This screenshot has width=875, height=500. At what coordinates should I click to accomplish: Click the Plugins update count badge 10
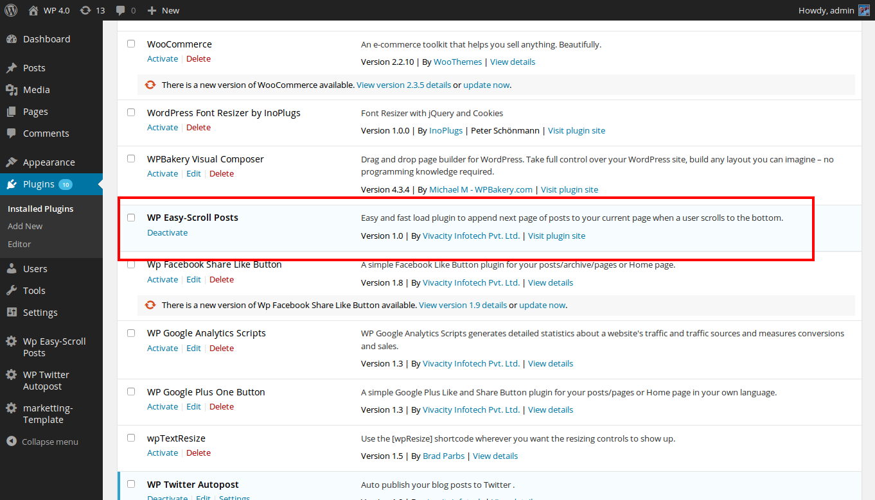(x=66, y=185)
